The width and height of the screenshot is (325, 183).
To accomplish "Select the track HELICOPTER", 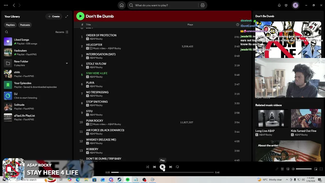I will point(94,45).
